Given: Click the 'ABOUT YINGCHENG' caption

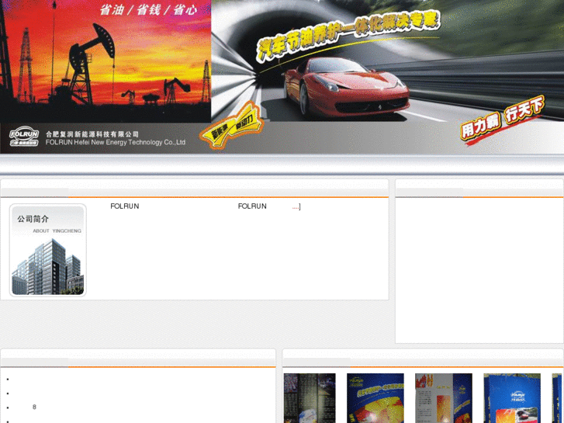Looking at the screenshot, I should [57, 231].
